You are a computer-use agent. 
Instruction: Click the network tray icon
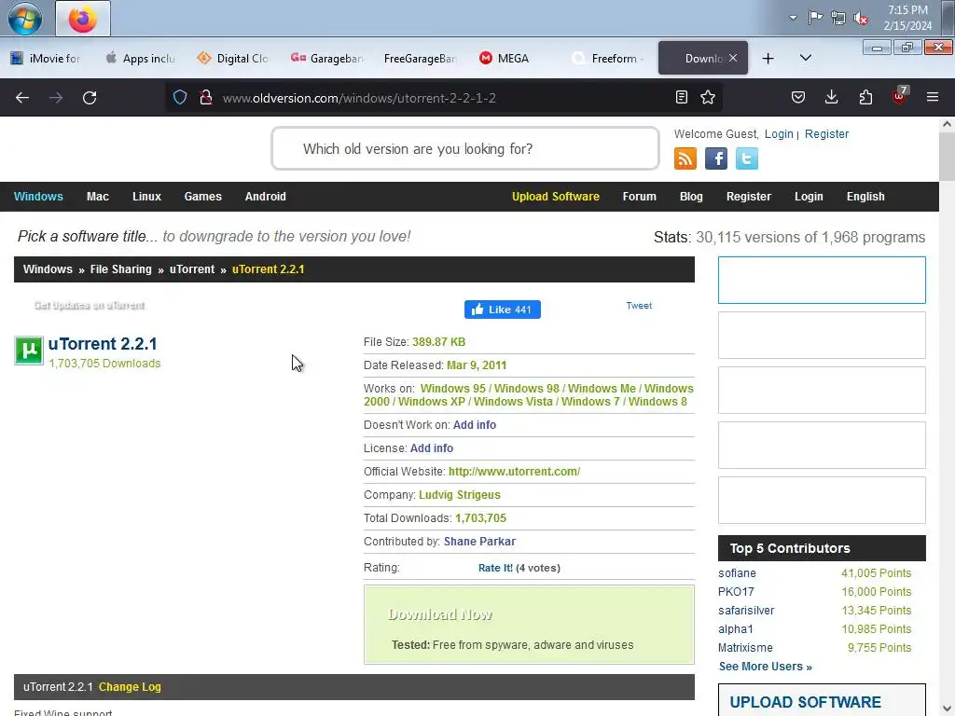(x=838, y=18)
